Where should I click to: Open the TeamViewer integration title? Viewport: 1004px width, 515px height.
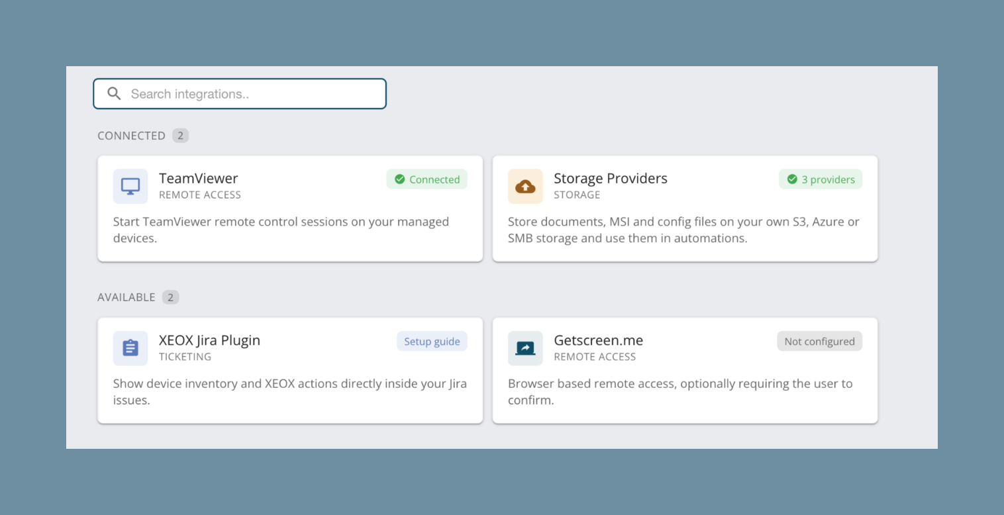199,178
